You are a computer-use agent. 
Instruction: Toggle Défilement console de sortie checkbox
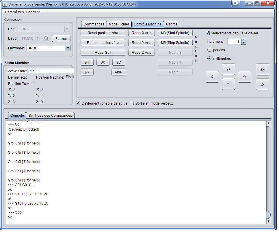pos(79,104)
